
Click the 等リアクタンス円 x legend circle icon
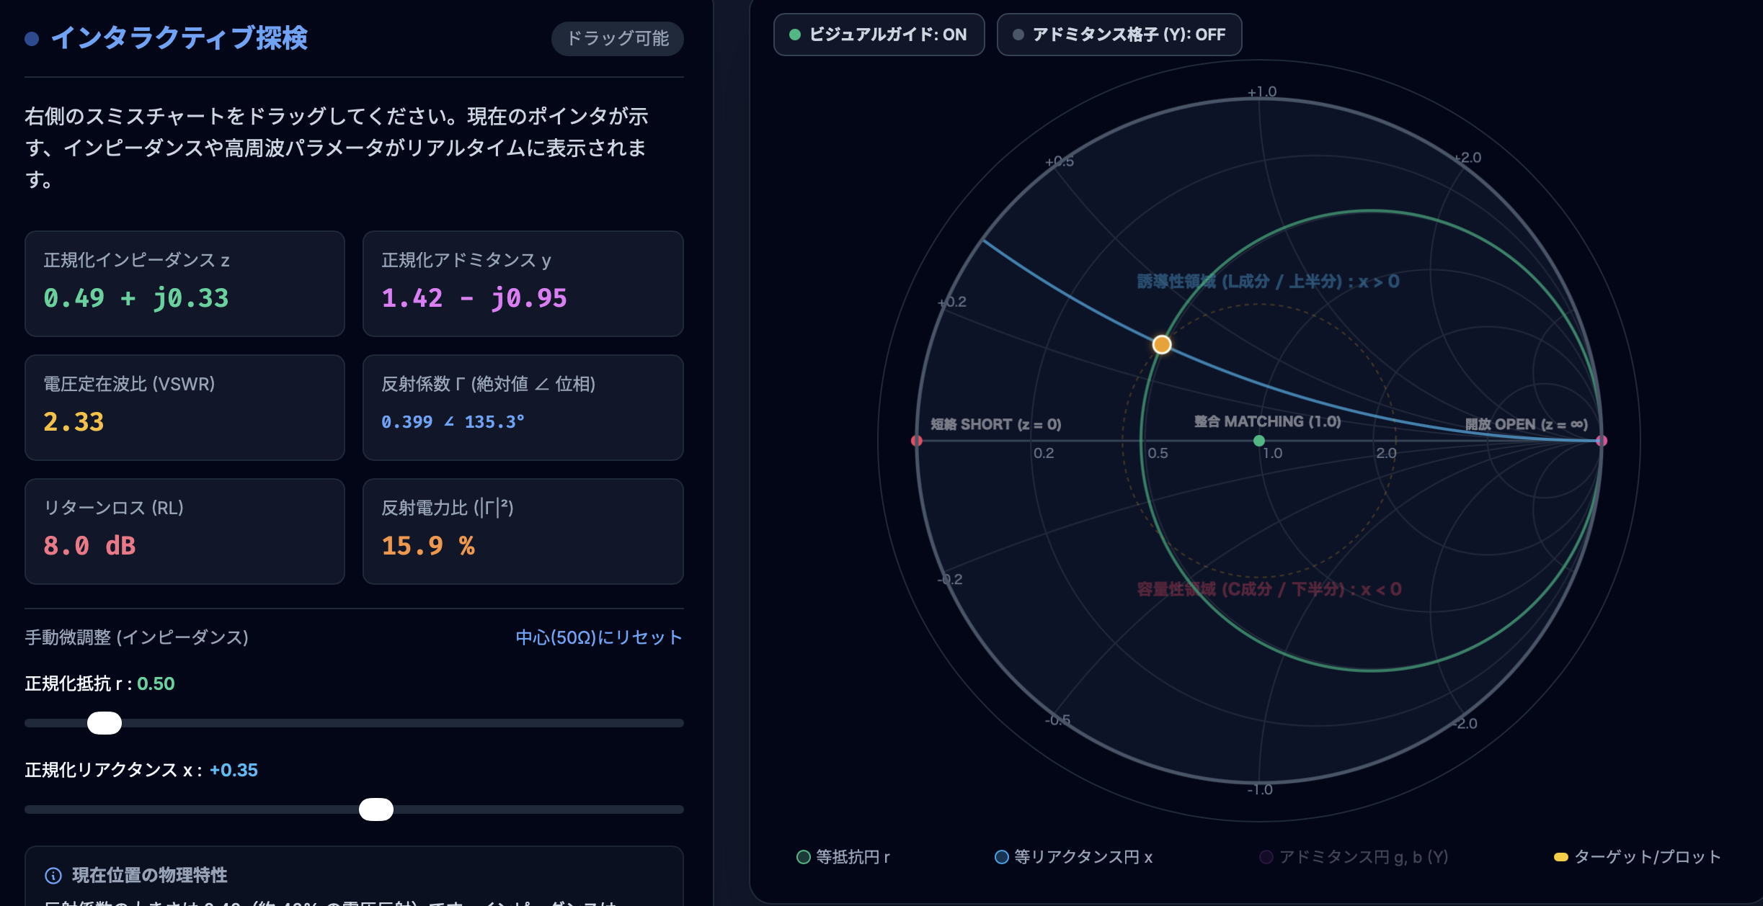pyautogui.click(x=1002, y=857)
